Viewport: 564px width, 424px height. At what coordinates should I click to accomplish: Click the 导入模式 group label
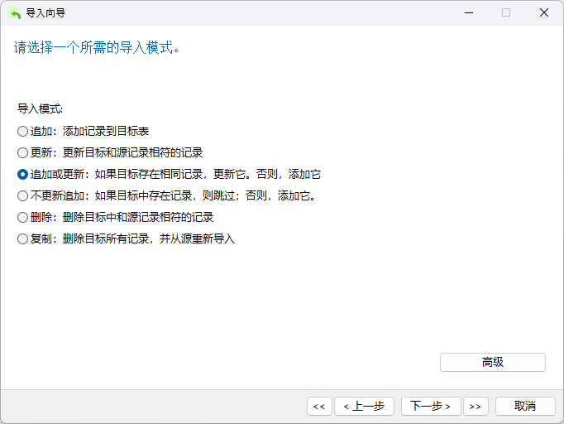[x=41, y=108]
